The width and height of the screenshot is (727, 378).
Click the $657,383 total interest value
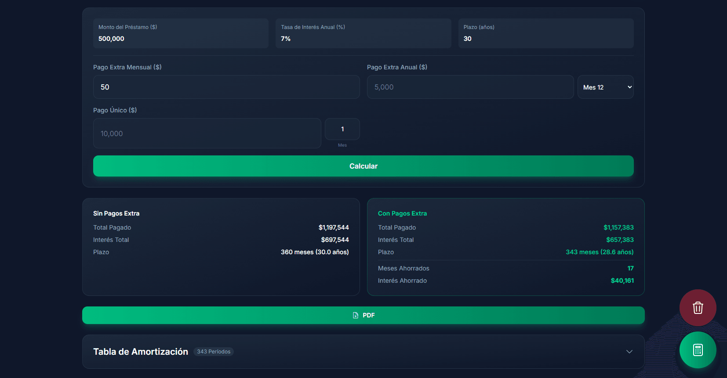tap(620, 240)
